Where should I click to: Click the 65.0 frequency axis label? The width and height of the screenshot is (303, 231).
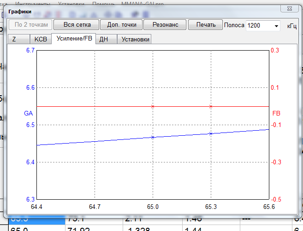(x=153, y=207)
